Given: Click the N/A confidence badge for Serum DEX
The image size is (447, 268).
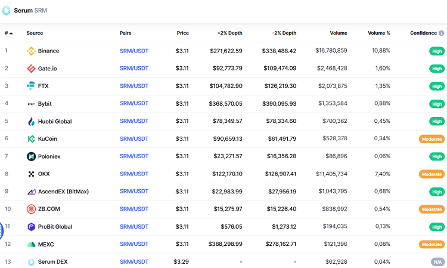Looking at the screenshot, I should click(437, 262).
